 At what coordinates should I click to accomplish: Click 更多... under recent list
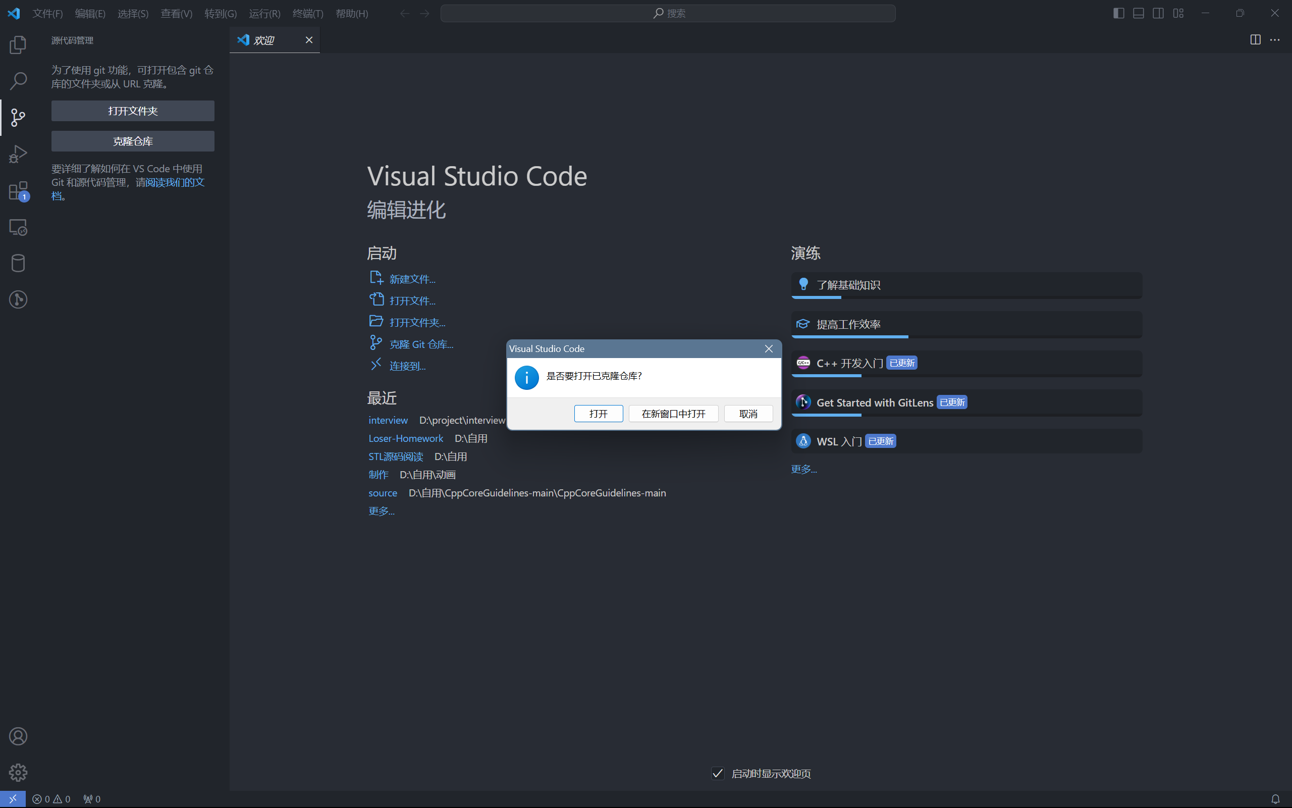coord(381,511)
